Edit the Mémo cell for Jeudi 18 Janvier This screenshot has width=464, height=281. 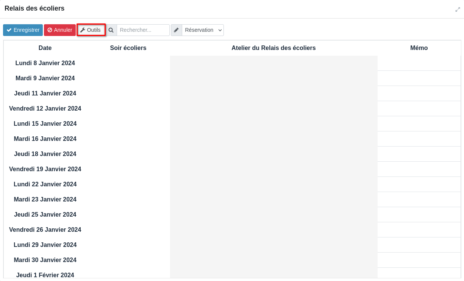[419, 154]
